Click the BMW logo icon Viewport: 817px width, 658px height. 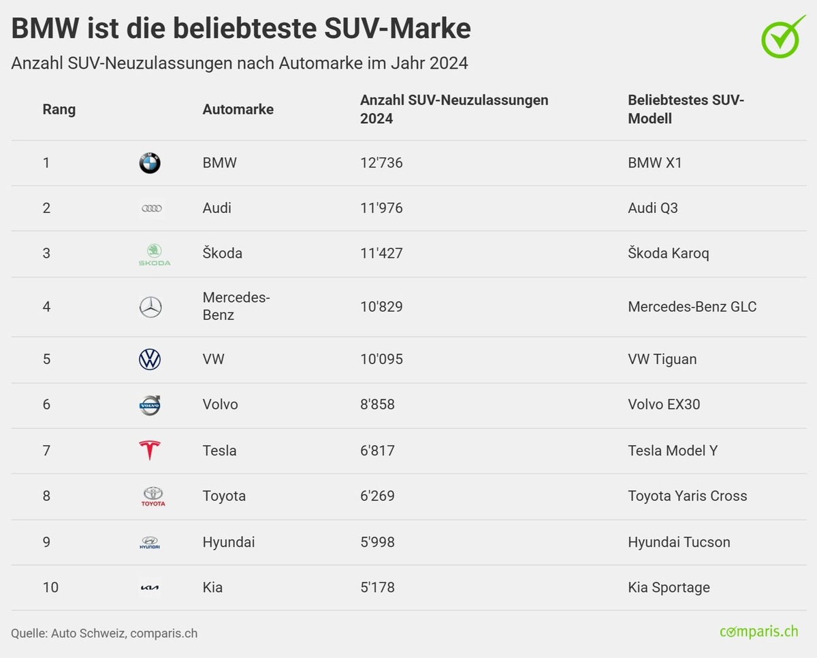pyautogui.click(x=150, y=163)
